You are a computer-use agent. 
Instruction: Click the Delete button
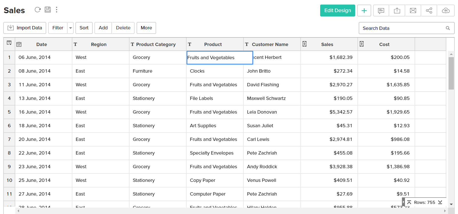coord(123,28)
